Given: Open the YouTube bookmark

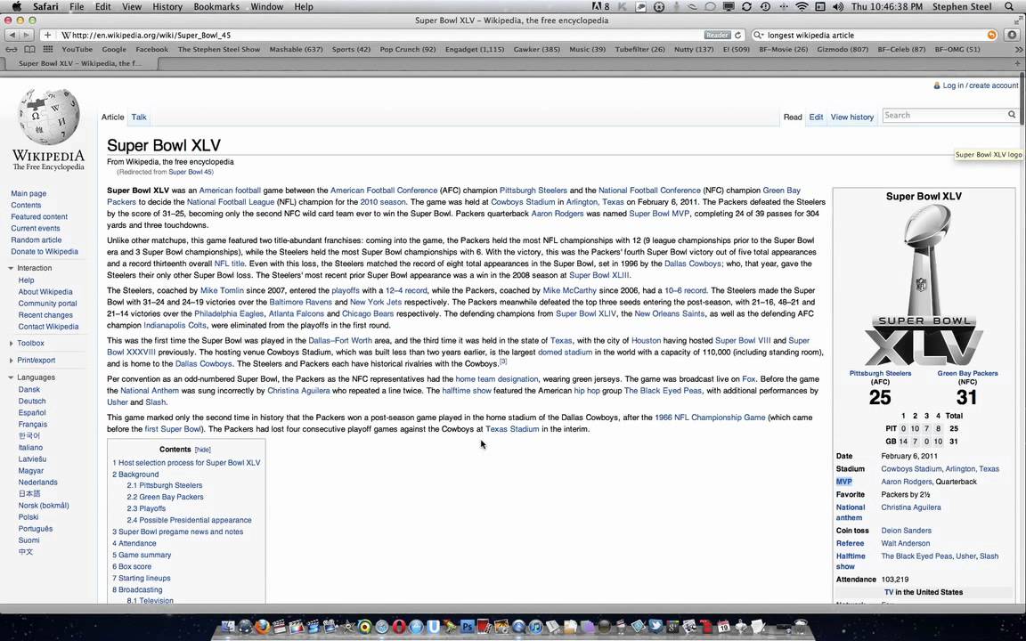Looking at the screenshot, I should 77,49.
